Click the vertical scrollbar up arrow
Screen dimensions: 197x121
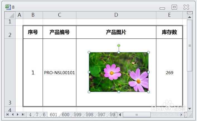[190, 17]
